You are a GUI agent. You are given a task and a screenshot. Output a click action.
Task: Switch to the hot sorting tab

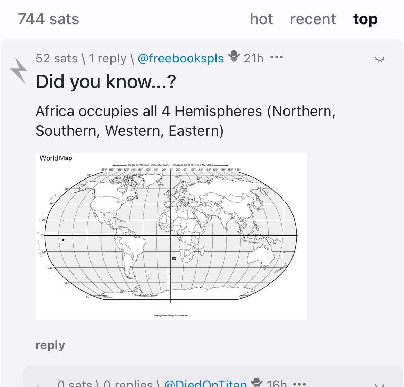[261, 19]
